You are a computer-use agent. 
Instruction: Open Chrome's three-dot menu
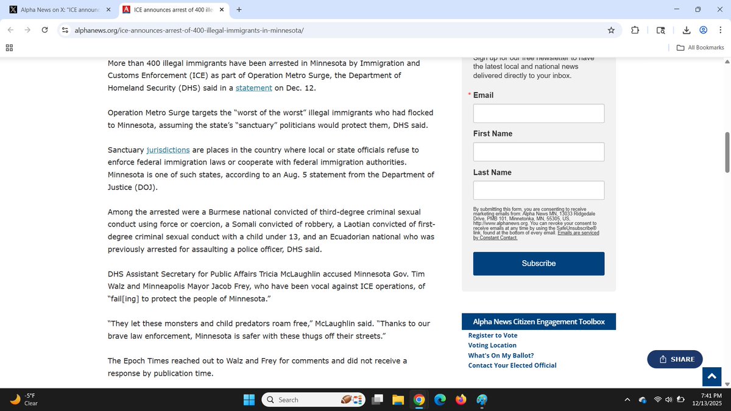click(720, 30)
